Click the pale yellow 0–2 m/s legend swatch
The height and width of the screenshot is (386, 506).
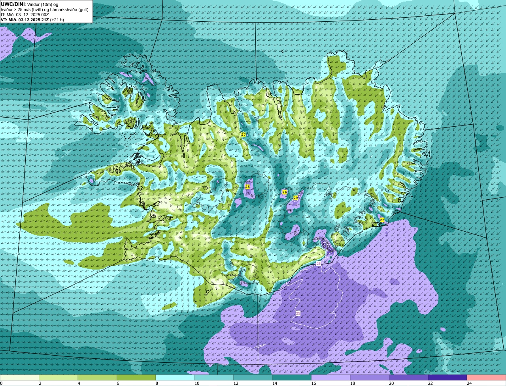click(20, 377)
